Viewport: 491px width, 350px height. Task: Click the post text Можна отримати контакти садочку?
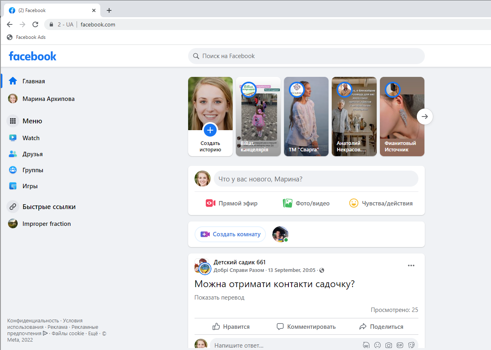pos(275,284)
